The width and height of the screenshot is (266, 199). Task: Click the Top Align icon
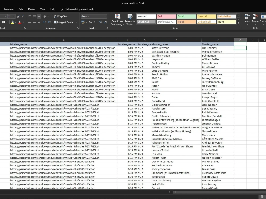30,16
